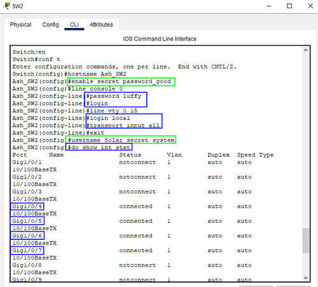
Task: Click the Gig1/0/4 port entry
Action: [x=27, y=206]
